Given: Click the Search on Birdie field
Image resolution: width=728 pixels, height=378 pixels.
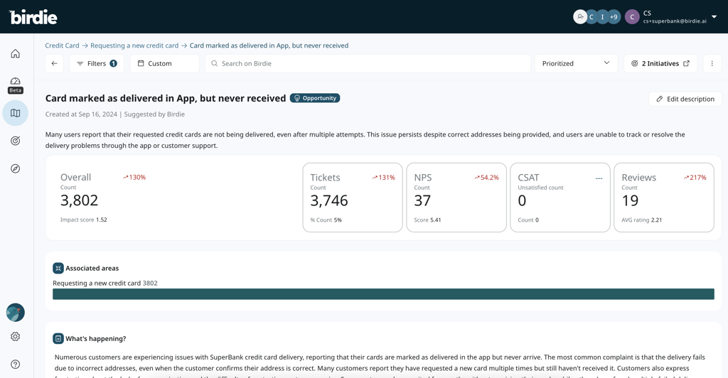Looking at the screenshot, I should (x=368, y=63).
